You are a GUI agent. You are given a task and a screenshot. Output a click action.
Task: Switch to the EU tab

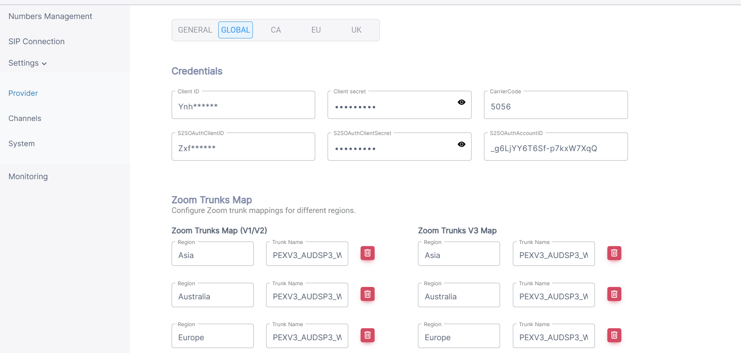coord(316,30)
